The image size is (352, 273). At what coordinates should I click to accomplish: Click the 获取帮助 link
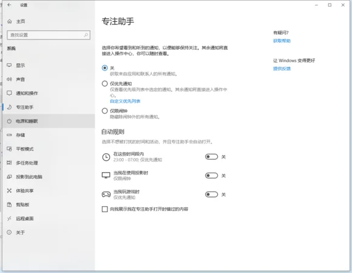282,41
